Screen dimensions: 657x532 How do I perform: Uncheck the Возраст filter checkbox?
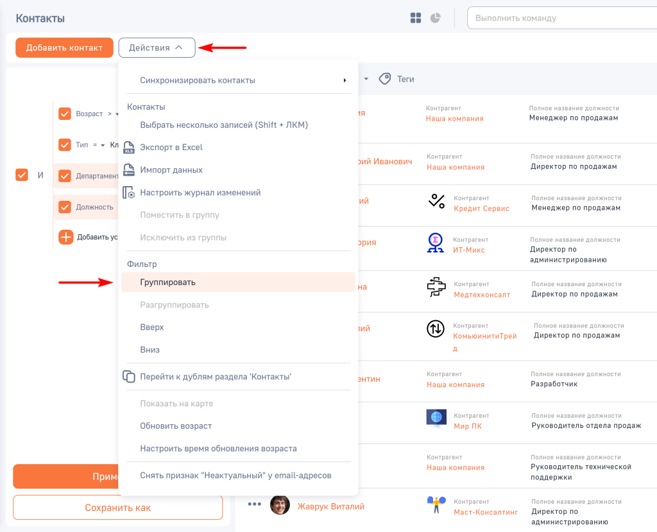click(65, 114)
